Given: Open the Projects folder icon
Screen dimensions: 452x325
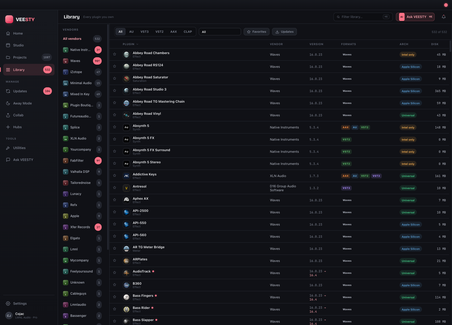Looking at the screenshot, I should tap(8, 58).
